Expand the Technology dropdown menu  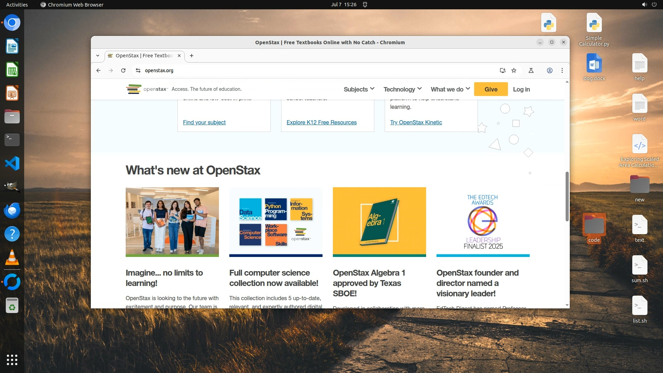click(x=402, y=89)
